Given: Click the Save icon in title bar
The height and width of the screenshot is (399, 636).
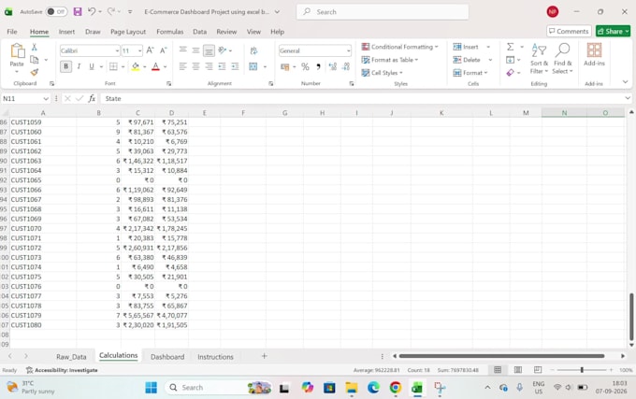Looking at the screenshot, I should [78, 12].
